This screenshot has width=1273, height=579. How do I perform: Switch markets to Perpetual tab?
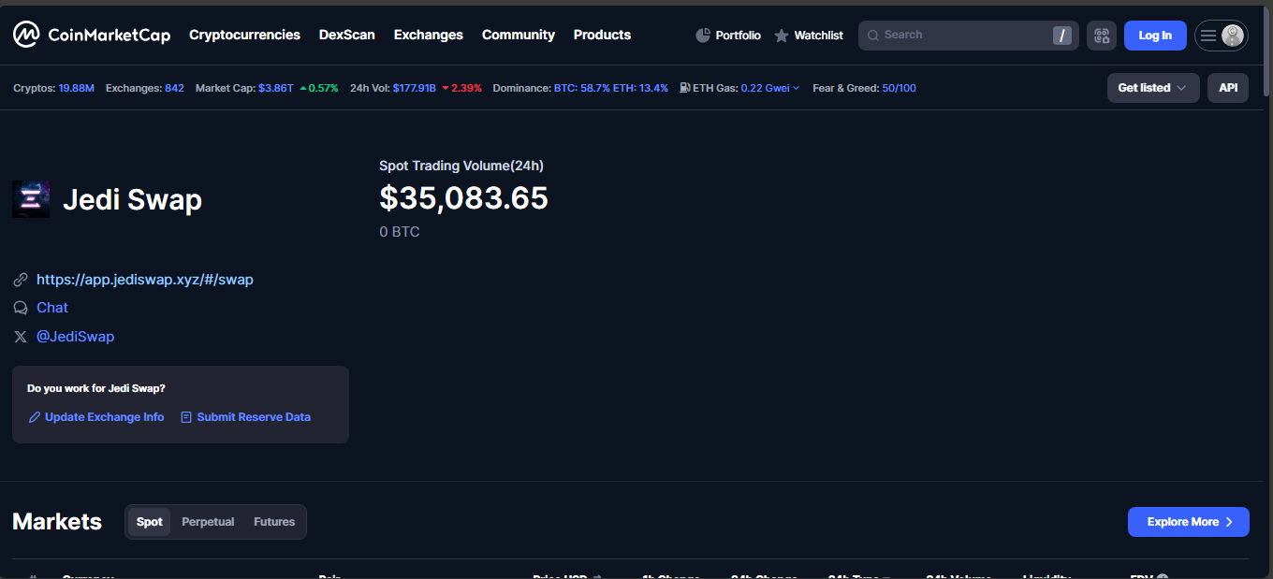(x=208, y=522)
